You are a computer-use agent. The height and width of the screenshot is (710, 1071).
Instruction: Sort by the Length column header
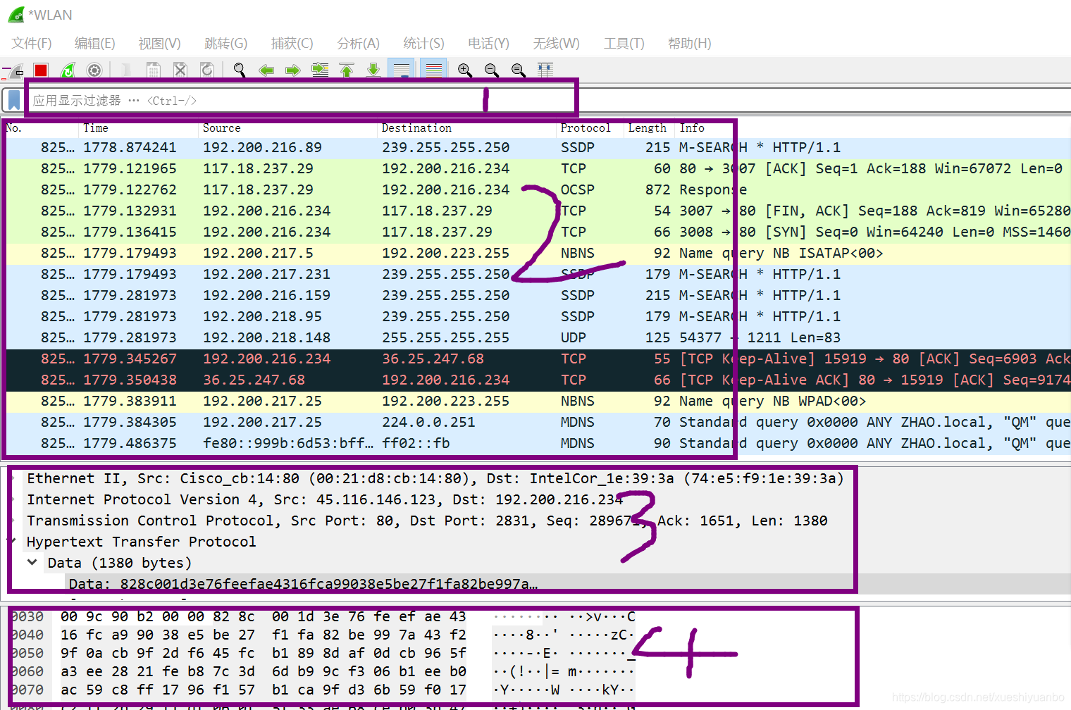(x=649, y=128)
